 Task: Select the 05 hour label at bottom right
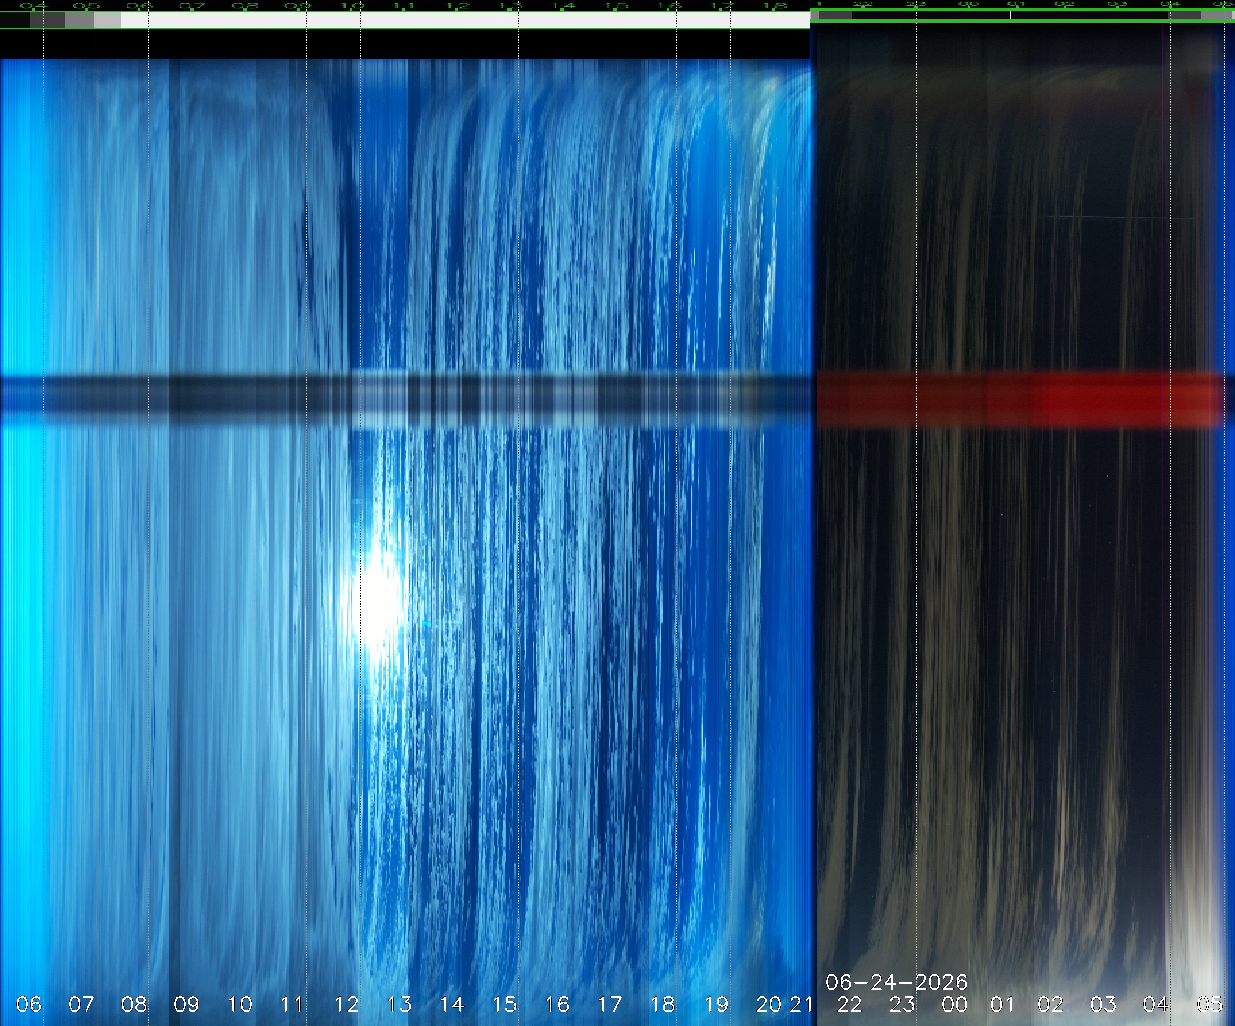tap(1209, 1004)
